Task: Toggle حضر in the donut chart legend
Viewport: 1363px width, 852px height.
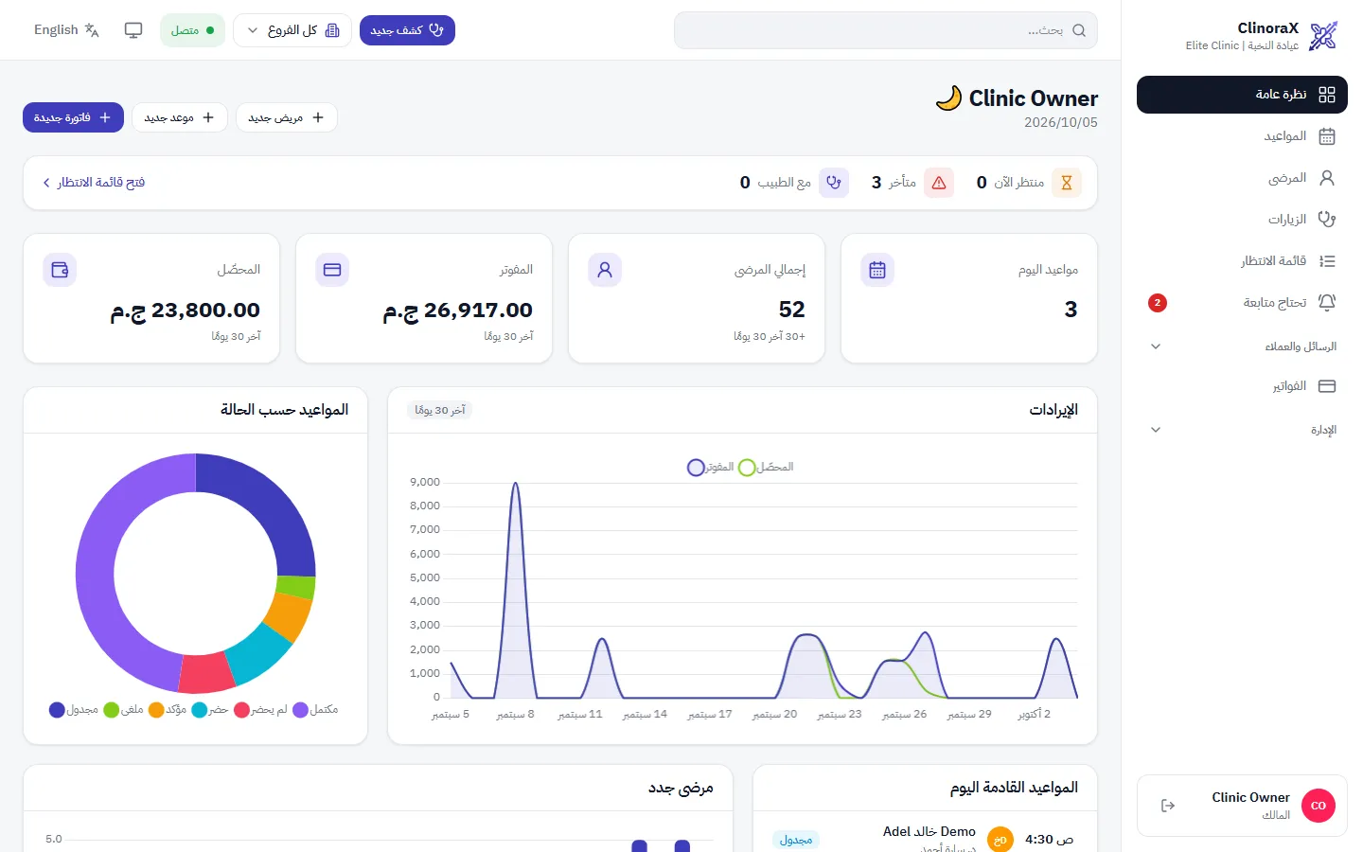Action: 210,710
